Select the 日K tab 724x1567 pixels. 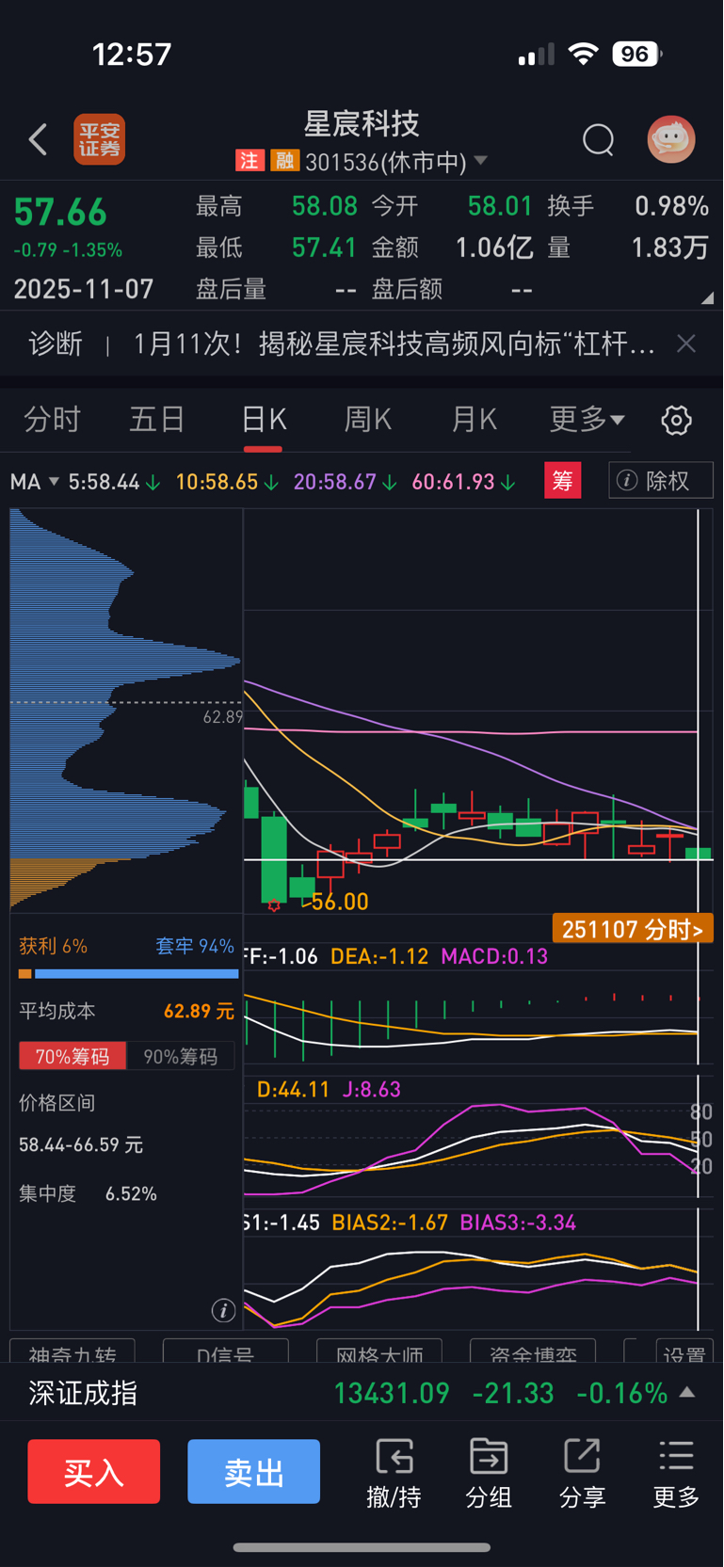pyautogui.click(x=263, y=419)
